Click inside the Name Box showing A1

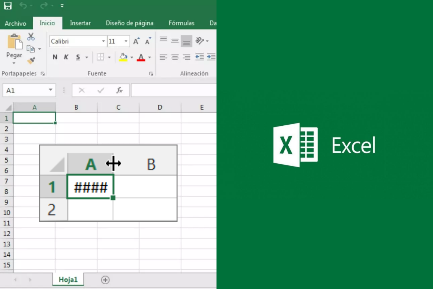(x=25, y=90)
